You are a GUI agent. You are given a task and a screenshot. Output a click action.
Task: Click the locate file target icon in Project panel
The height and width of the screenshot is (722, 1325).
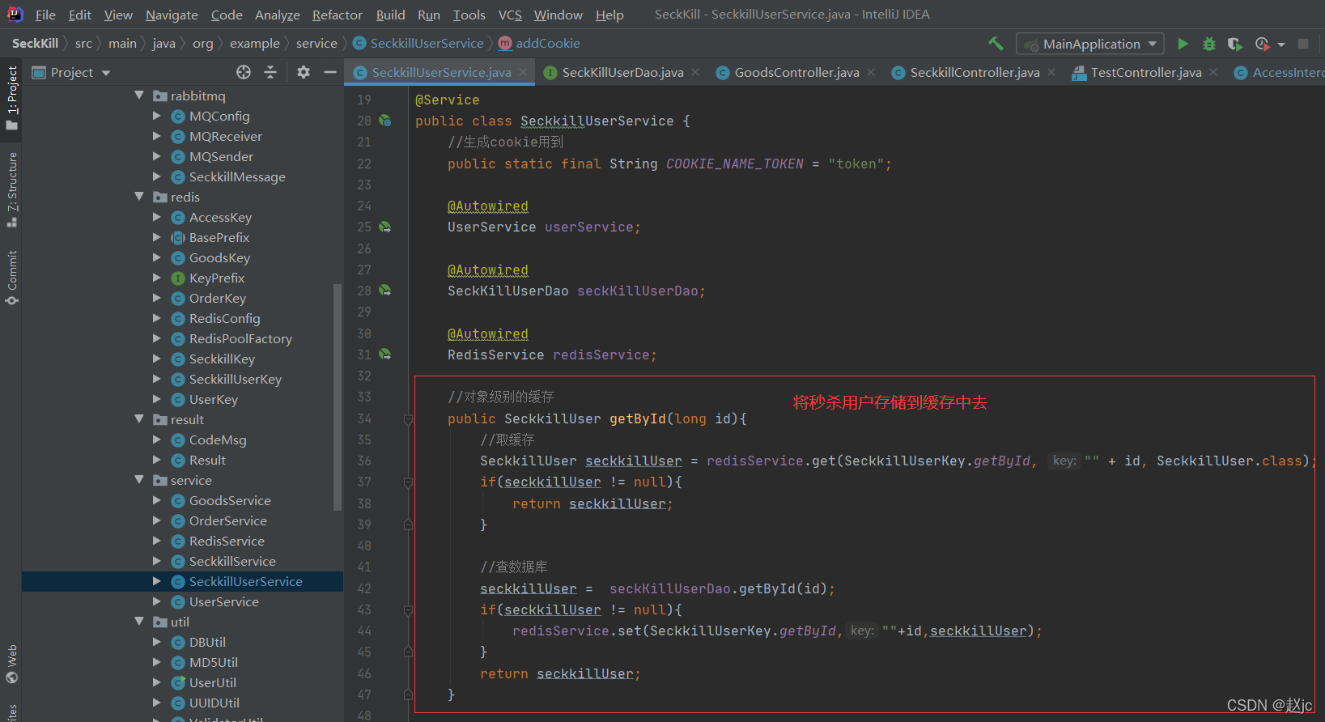[x=244, y=72]
